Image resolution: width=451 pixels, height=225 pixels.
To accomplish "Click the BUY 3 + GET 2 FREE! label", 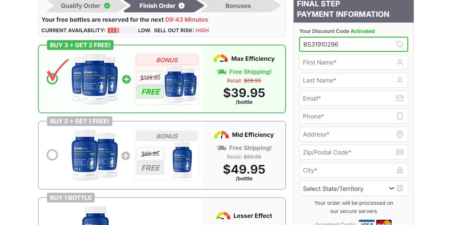I will point(80,45).
